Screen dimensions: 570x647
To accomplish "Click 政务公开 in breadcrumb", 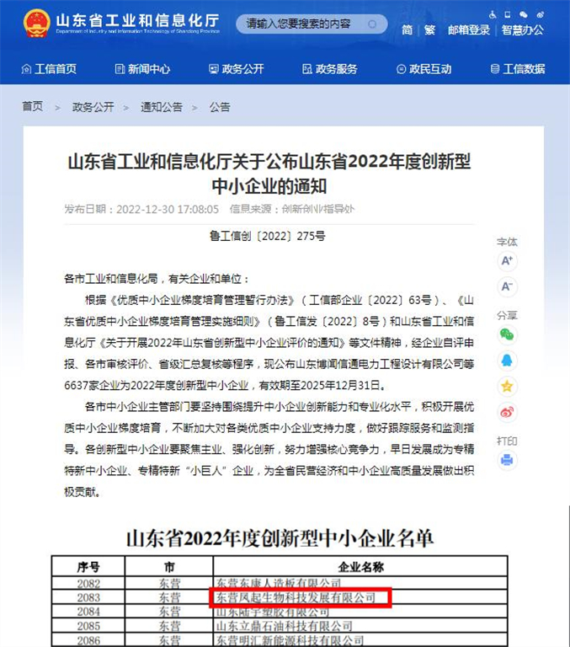I will pos(93,107).
